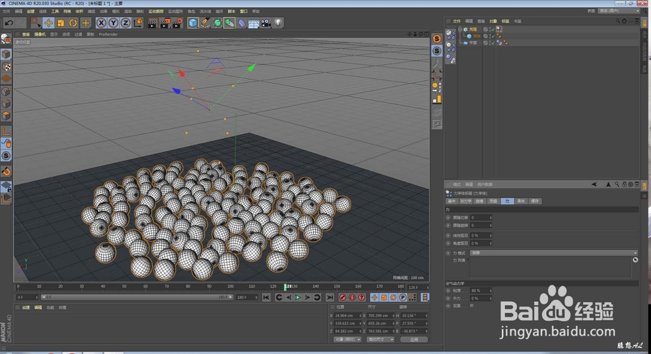Open the interface layout dropdown at top right
This screenshot has width=651, height=354.
pyautogui.click(x=618, y=11)
